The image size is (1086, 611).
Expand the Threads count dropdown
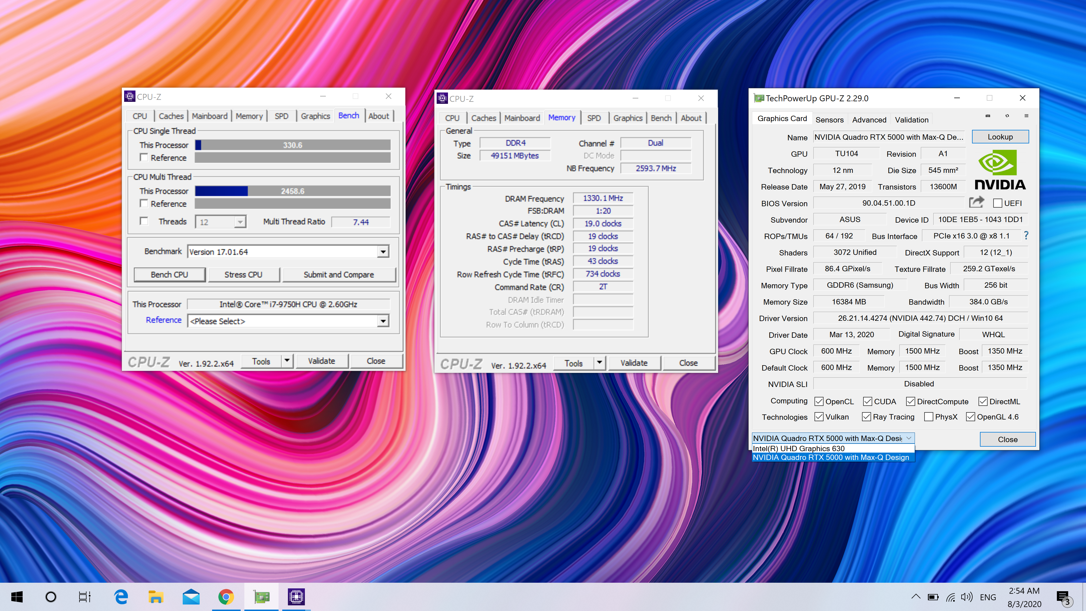240,222
